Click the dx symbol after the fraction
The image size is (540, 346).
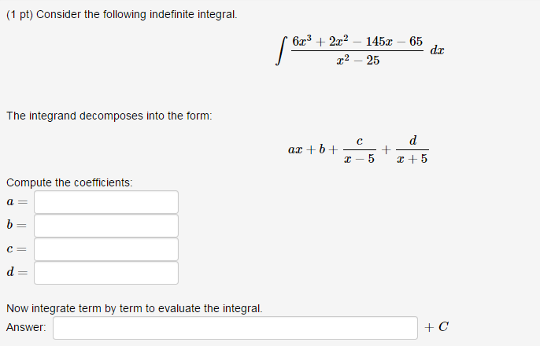(x=437, y=50)
